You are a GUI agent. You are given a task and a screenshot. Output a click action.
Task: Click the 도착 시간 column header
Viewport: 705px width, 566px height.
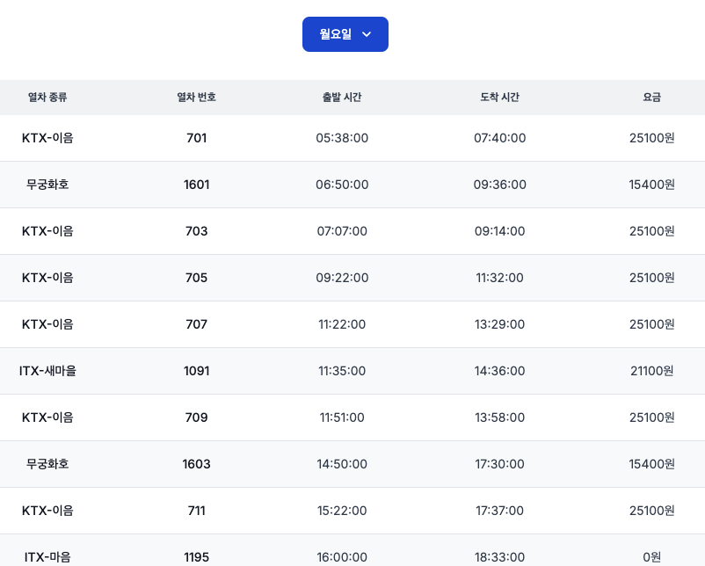coord(499,97)
